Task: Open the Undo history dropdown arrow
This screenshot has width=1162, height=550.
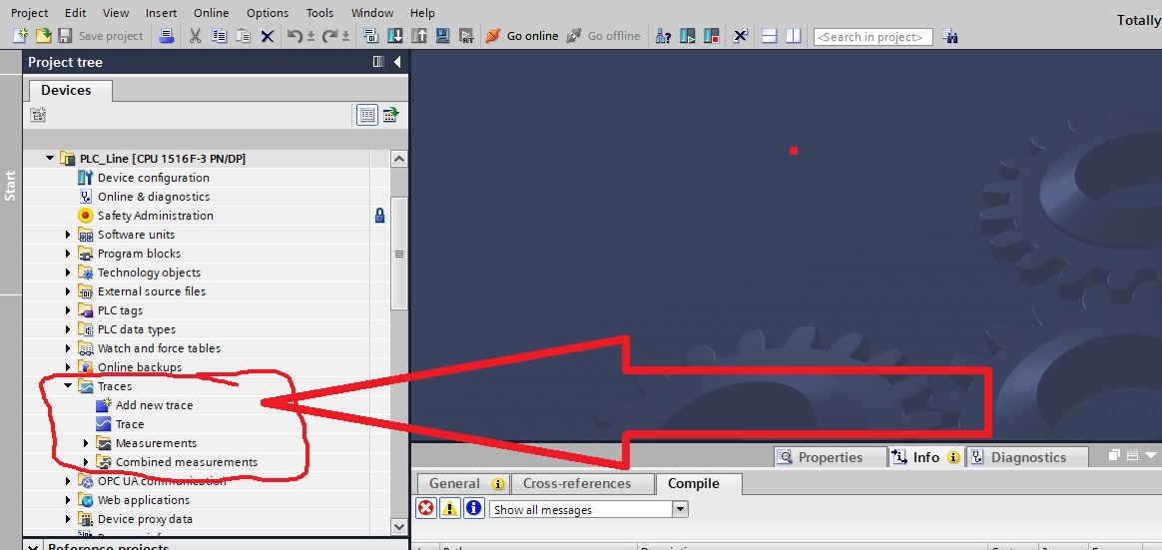Action: pyautogui.click(x=311, y=36)
